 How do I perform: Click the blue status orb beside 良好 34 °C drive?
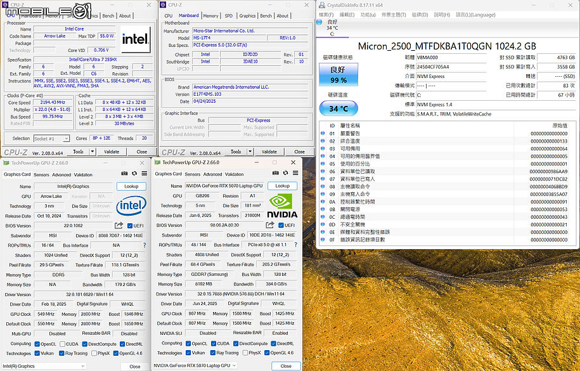pos(319,22)
